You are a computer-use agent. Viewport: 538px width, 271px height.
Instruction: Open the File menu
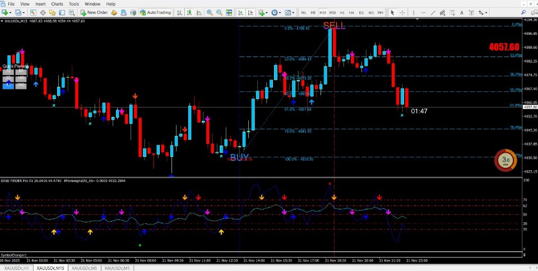pos(11,4)
